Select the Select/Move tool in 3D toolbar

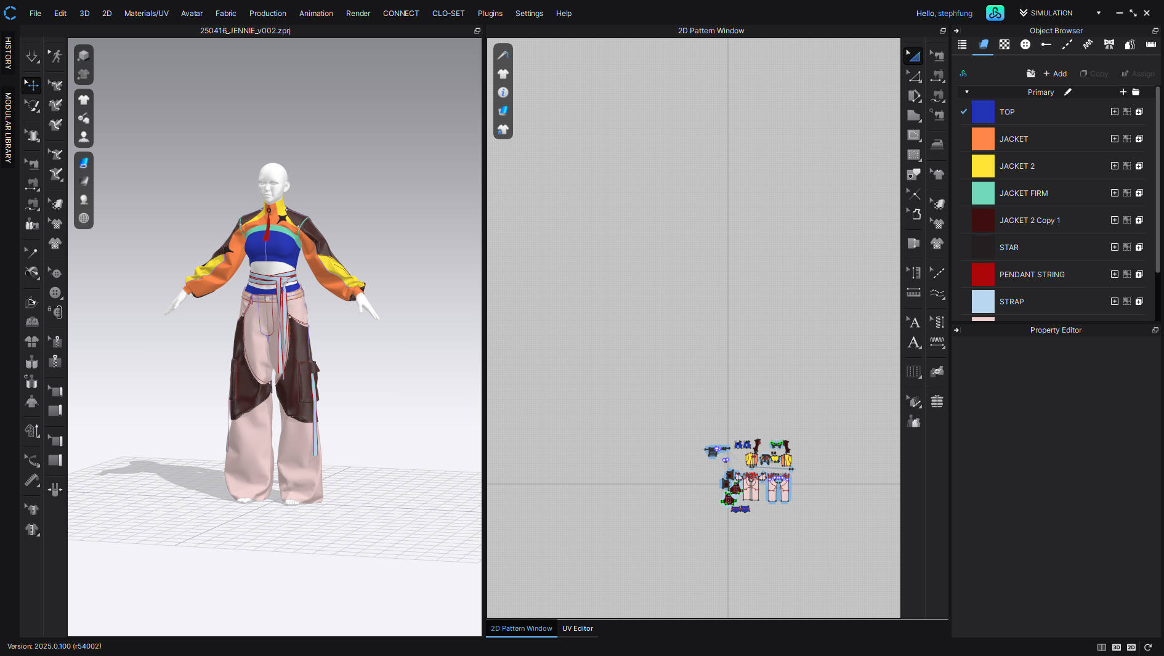pyautogui.click(x=31, y=84)
